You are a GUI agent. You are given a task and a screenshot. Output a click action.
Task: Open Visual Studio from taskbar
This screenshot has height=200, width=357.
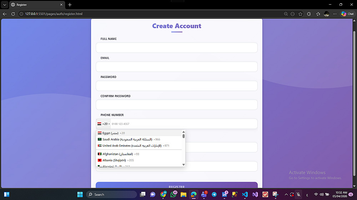point(255,195)
